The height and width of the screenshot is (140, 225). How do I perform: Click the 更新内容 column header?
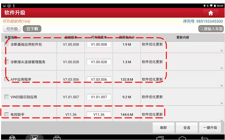pyautogui.click(x=183, y=37)
